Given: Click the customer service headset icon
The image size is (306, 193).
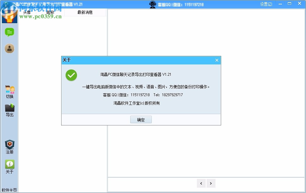Looking at the screenshot, I should pos(153,4).
